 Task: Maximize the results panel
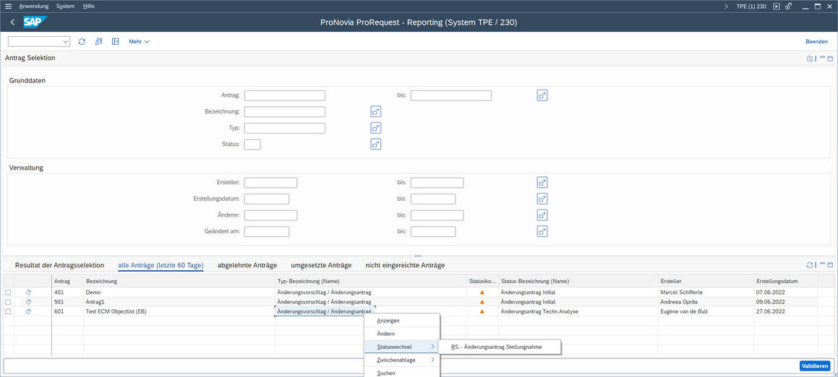[x=831, y=265]
